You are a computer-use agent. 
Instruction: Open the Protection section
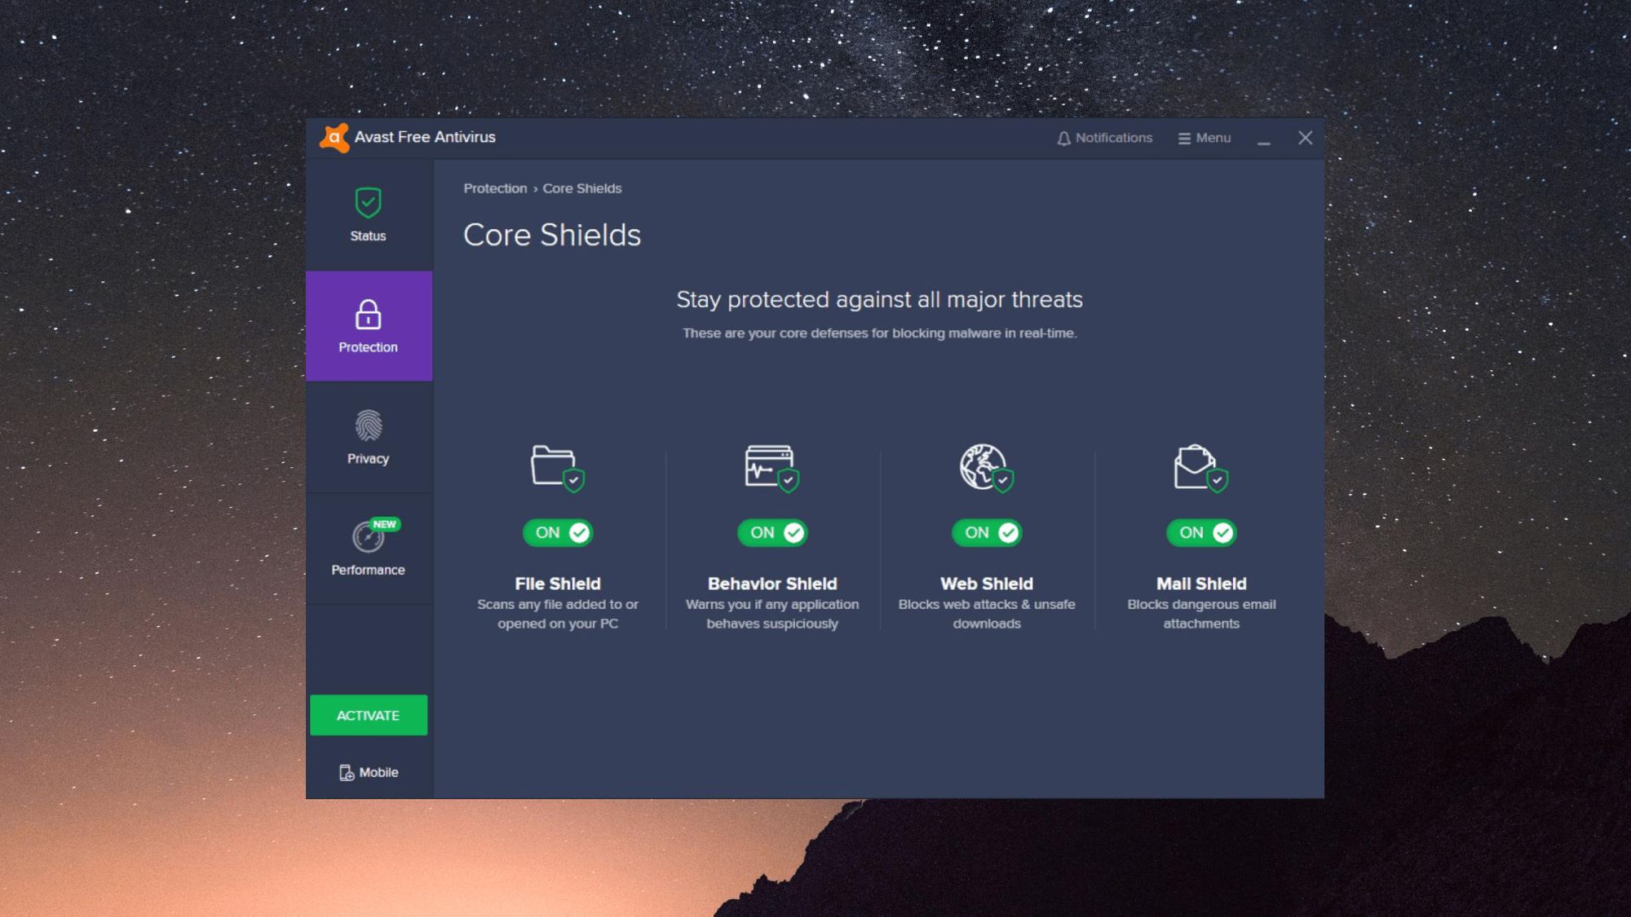click(x=368, y=326)
